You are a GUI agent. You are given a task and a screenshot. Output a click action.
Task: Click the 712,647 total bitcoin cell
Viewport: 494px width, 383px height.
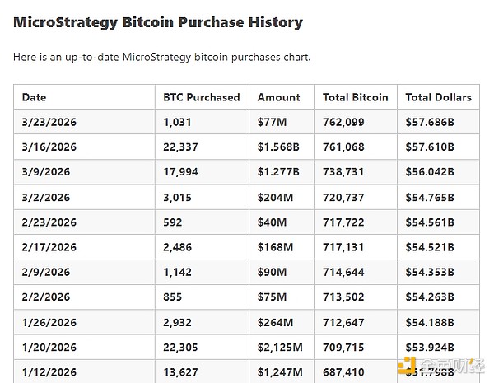(346, 323)
